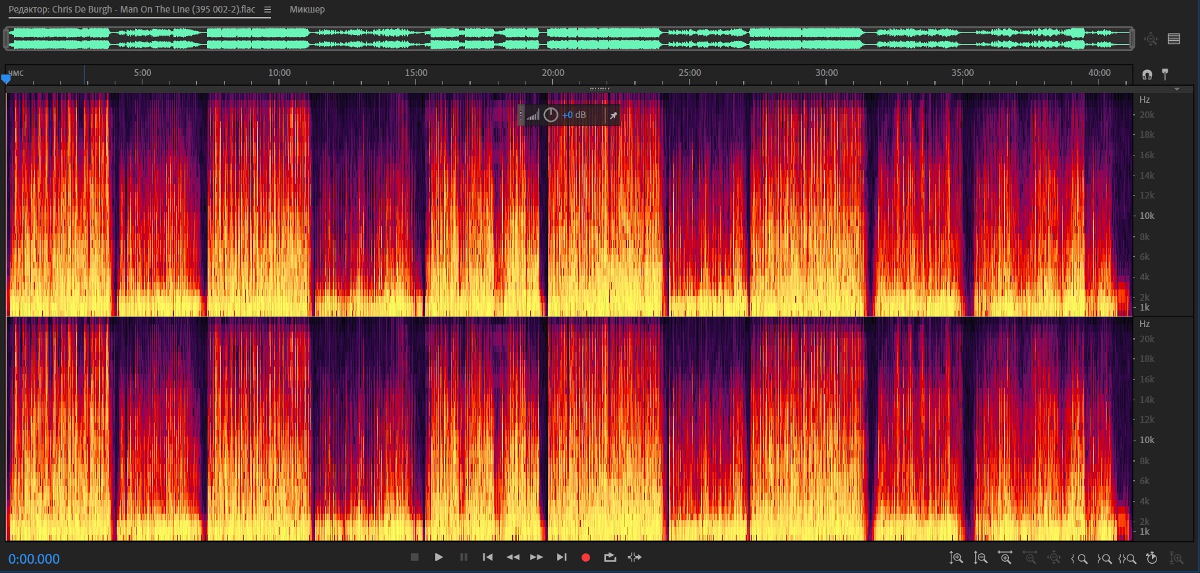This screenshot has width=1200, height=573.
Task: Open the Editor panel menu
Action: 267,10
